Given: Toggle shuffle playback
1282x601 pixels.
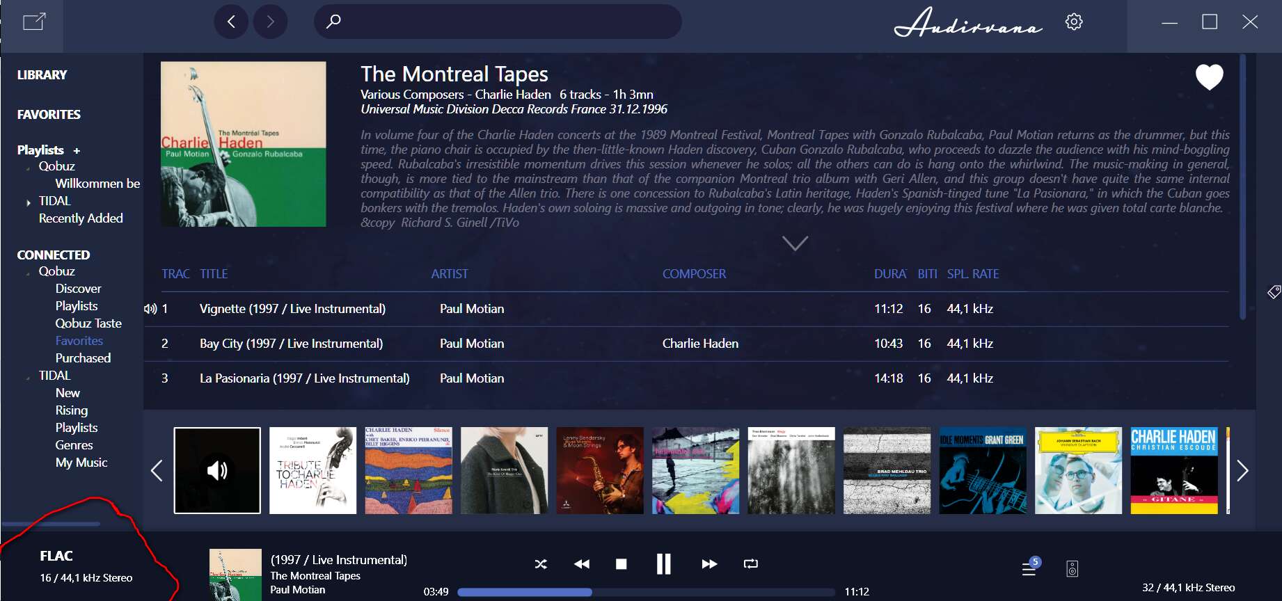Looking at the screenshot, I should click(541, 564).
